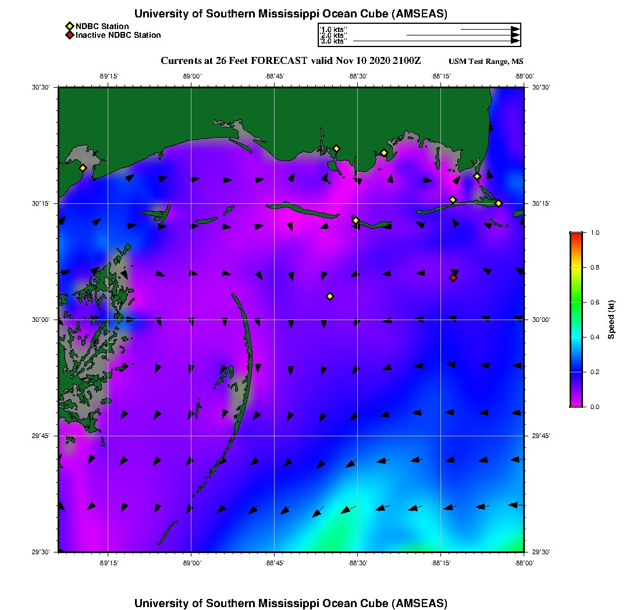The height and width of the screenshot is (610, 640).
Task: Click red diamond in Inactive NDBC legend
Action: click(69, 35)
